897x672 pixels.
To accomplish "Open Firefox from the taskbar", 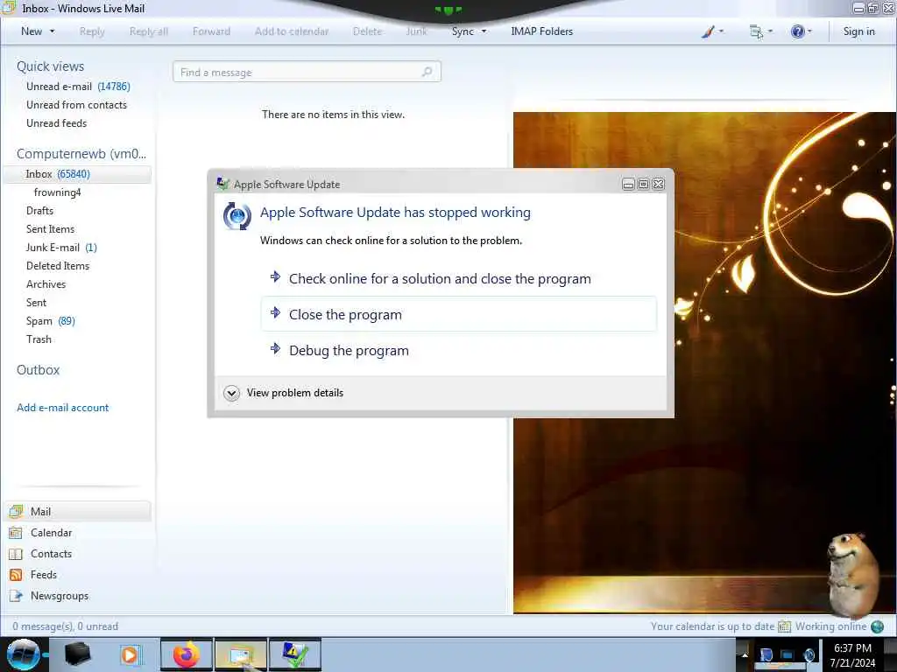I will pos(186,654).
